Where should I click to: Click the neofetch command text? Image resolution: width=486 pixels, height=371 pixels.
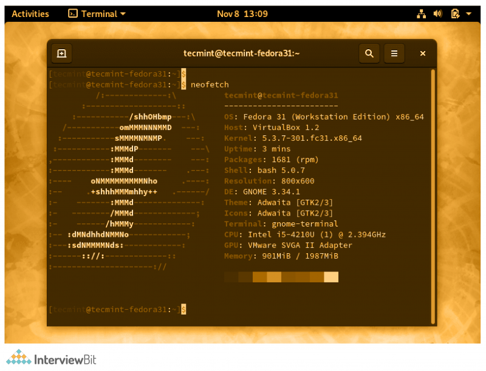(x=210, y=84)
